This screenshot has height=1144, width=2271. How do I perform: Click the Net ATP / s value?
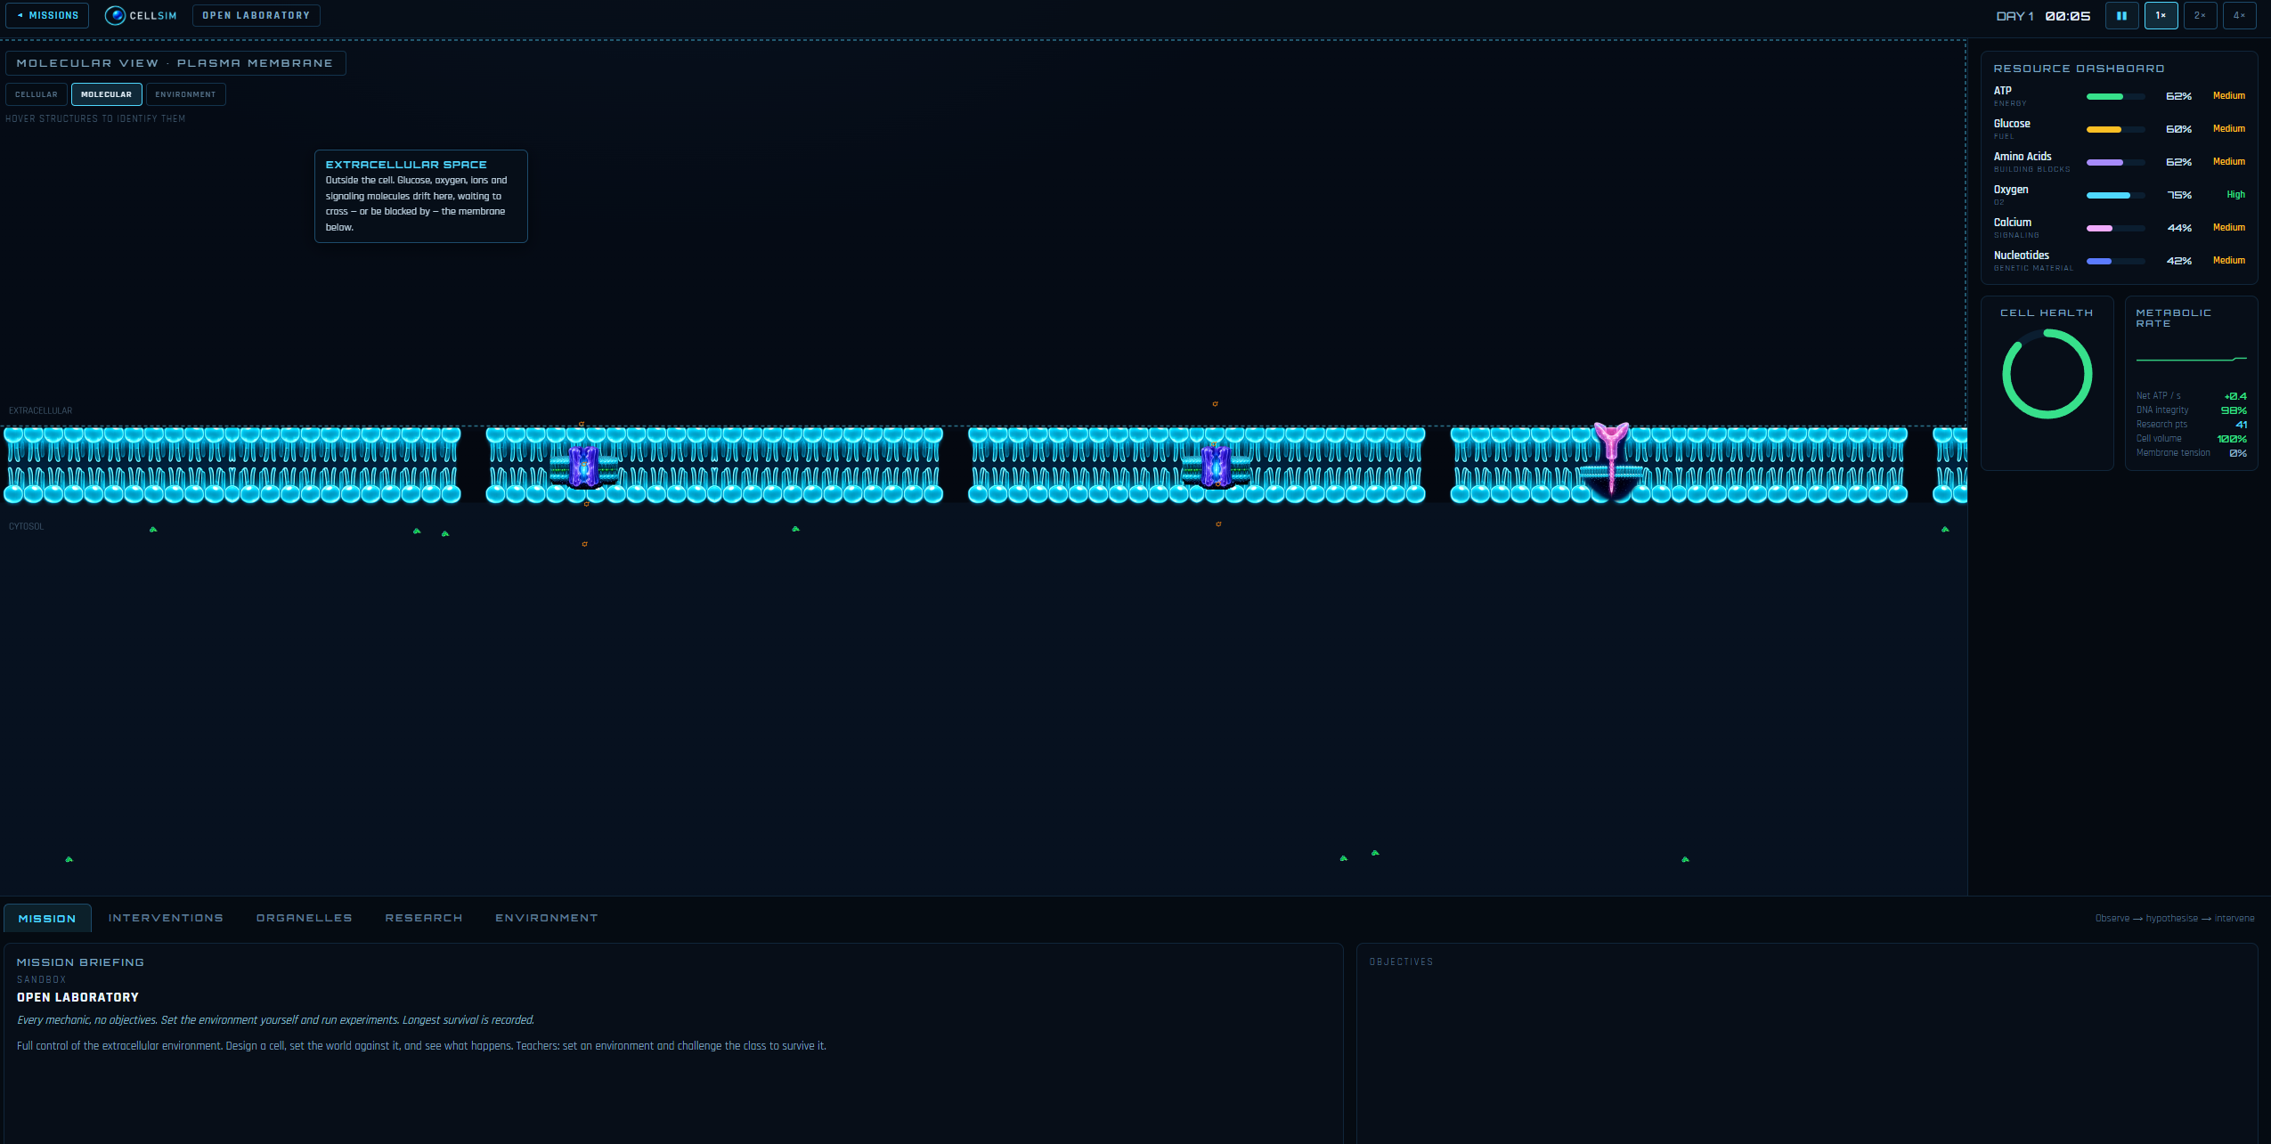(x=2235, y=396)
